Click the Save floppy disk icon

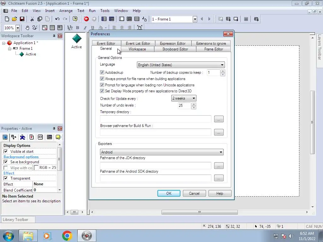tap(22, 19)
